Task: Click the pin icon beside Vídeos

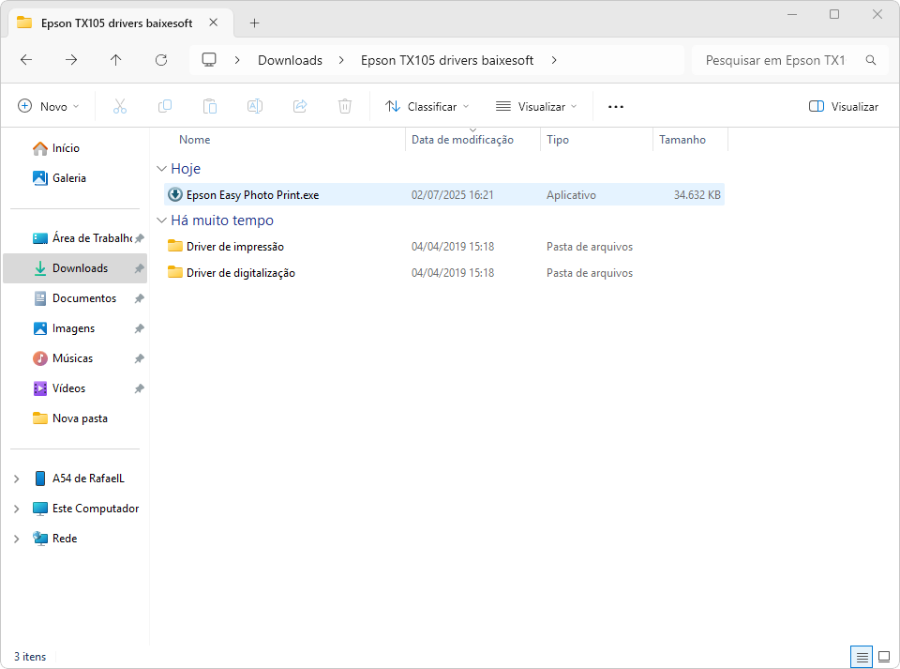Action: [139, 388]
